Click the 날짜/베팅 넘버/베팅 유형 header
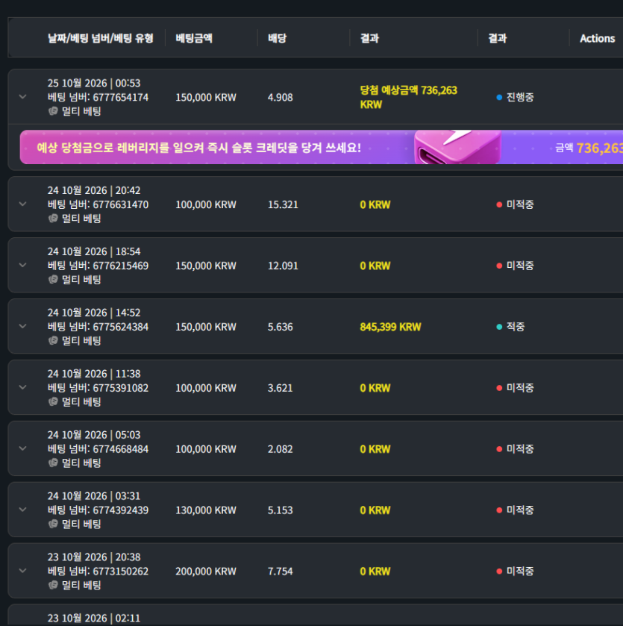The width and height of the screenshot is (623, 626). click(x=101, y=38)
